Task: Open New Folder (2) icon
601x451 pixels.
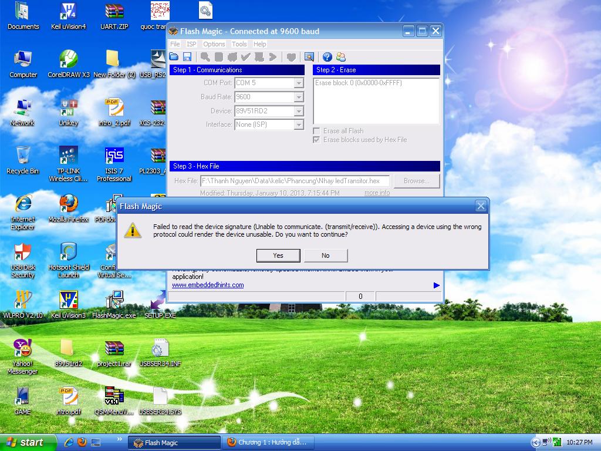Action: click(114, 64)
